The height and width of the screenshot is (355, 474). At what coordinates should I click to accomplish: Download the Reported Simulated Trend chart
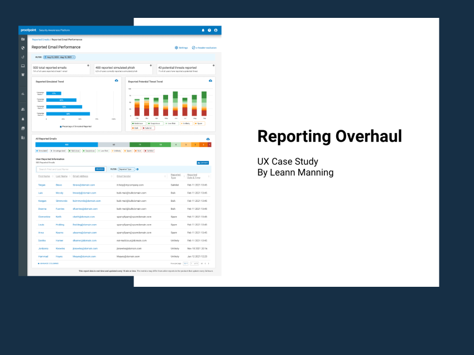coord(116,81)
